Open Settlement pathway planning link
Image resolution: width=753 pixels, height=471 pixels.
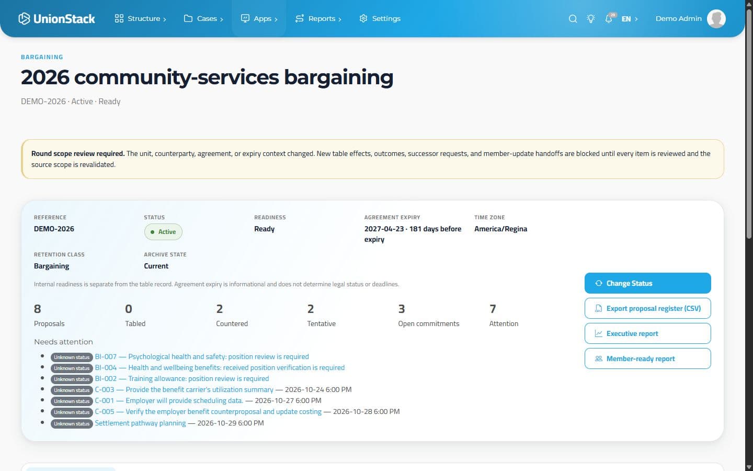tap(140, 423)
